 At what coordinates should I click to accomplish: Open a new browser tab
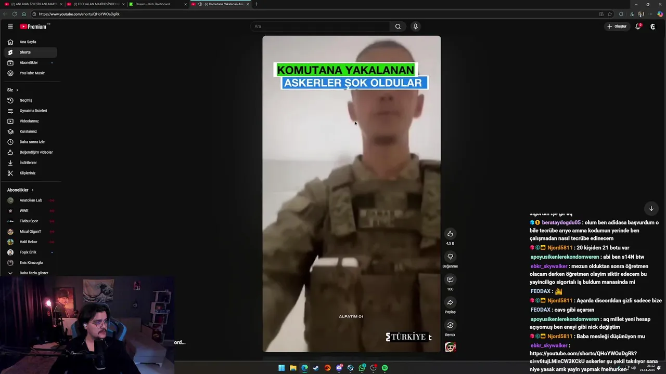256,4
